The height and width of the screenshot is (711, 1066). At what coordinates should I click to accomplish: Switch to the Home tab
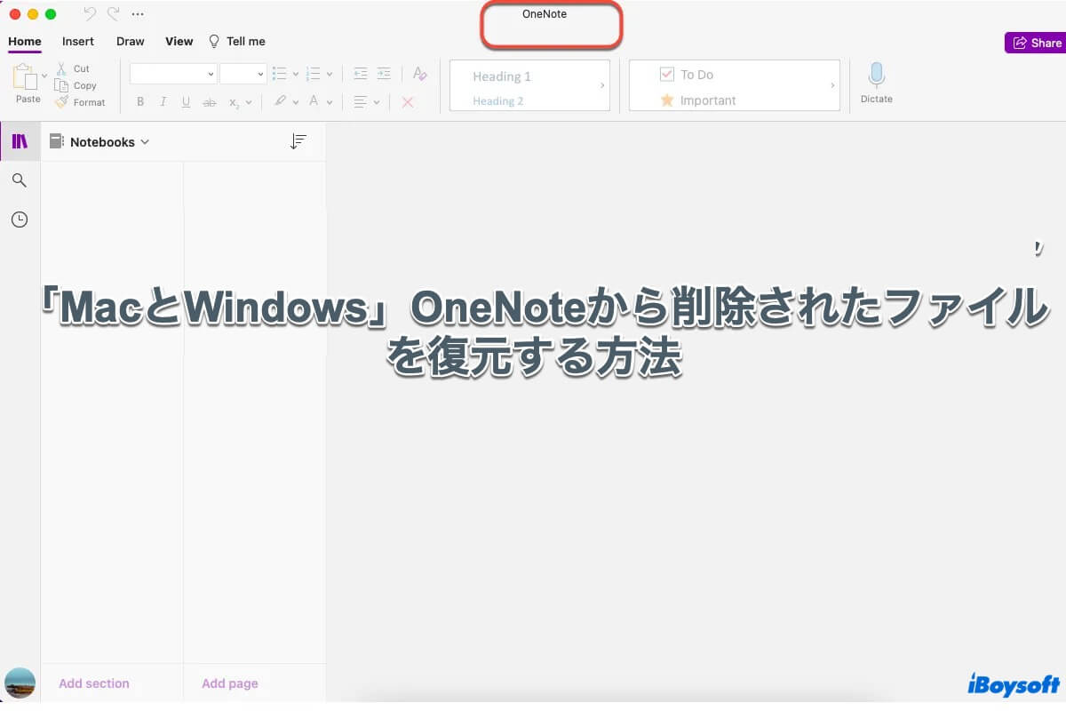click(25, 41)
